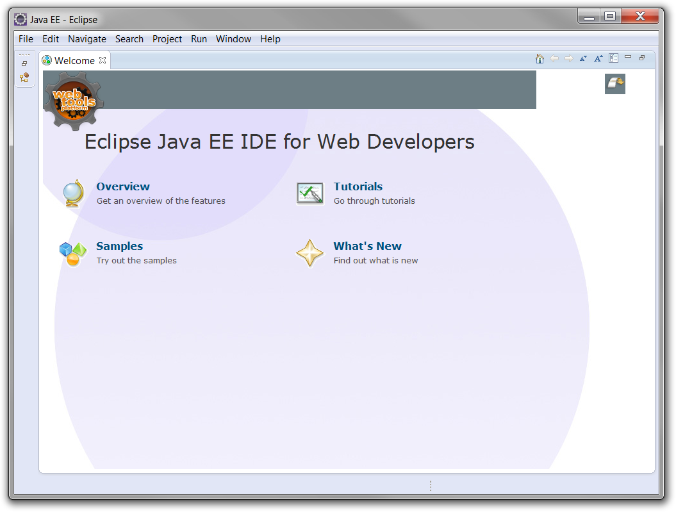Open the Overview link
Screen dimensions: 676x512
[x=123, y=186]
